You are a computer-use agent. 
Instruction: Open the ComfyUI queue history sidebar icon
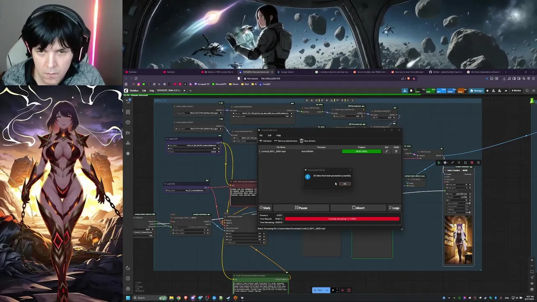(x=128, y=101)
